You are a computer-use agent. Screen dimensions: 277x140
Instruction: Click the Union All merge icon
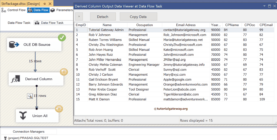coord(23,116)
